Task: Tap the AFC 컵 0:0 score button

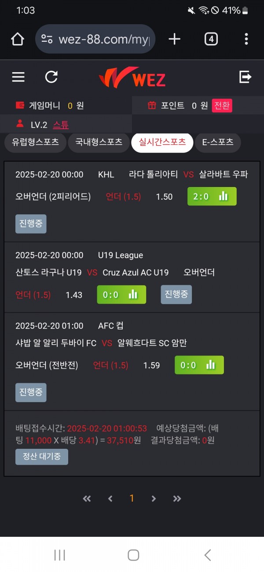Action: coord(199,365)
